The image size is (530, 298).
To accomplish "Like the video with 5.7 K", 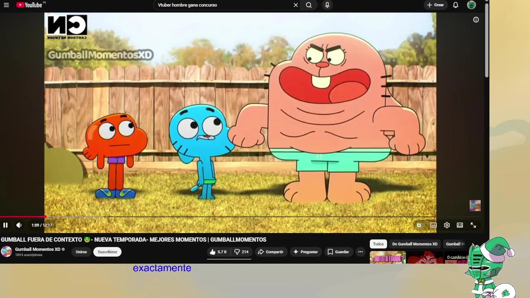I will click(x=218, y=252).
